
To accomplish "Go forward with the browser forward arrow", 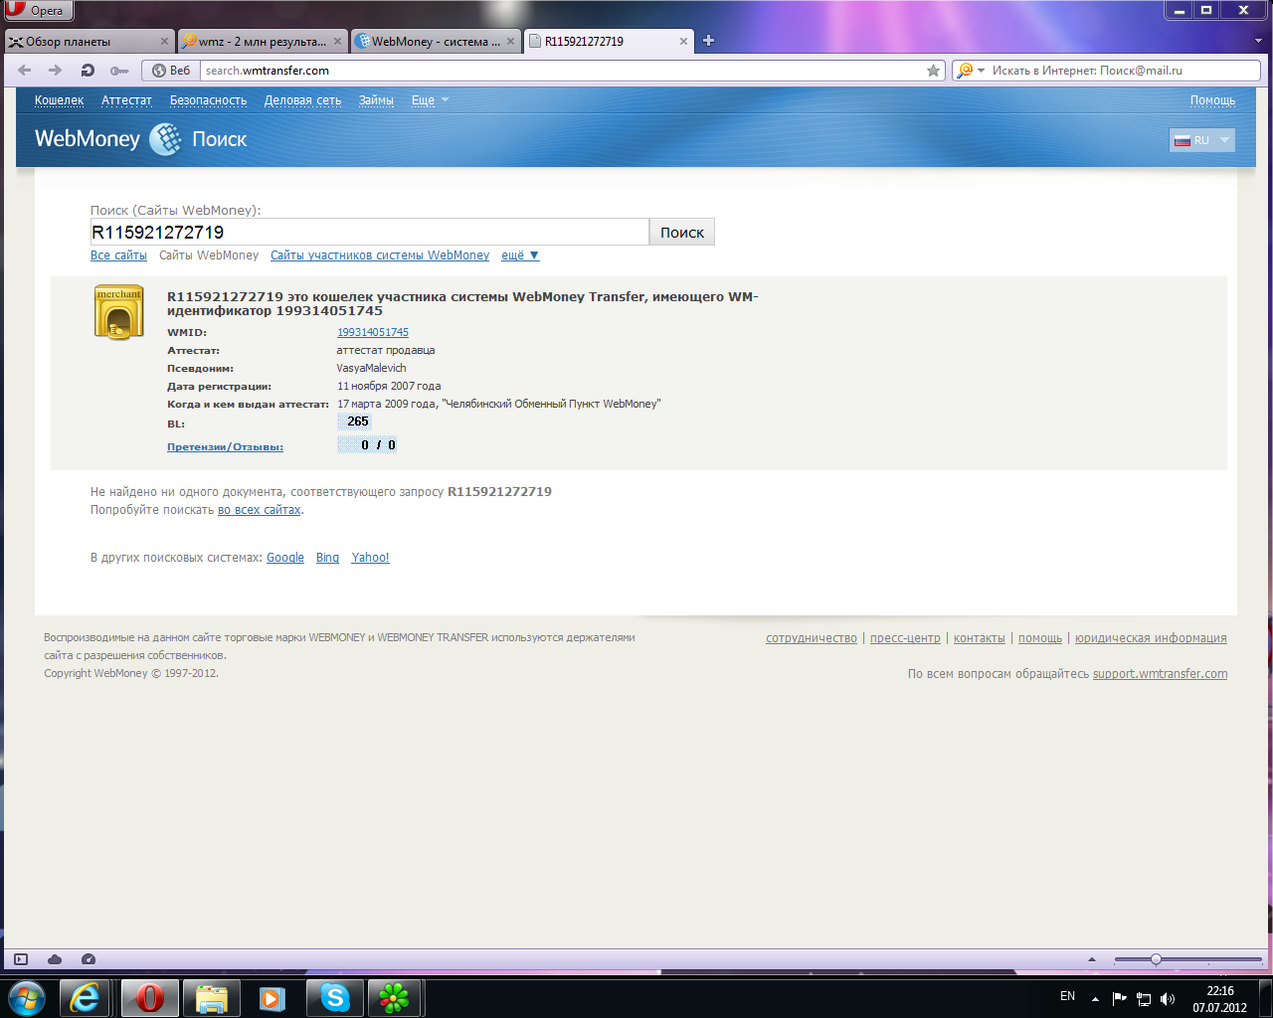I will (x=56, y=71).
